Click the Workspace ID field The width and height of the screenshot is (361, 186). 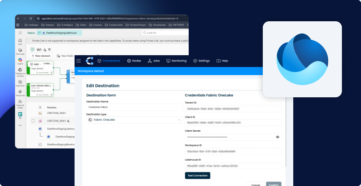click(x=233, y=152)
